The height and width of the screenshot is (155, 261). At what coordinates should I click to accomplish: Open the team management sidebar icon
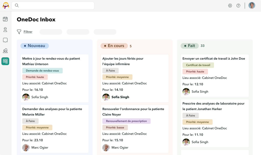click(5, 51)
